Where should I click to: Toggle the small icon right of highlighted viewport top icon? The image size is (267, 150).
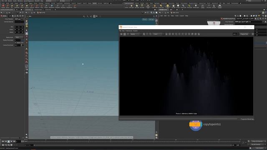pos(97,16)
